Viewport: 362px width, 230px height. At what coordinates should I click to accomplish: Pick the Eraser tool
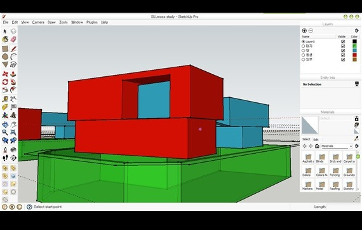click(x=13, y=39)
